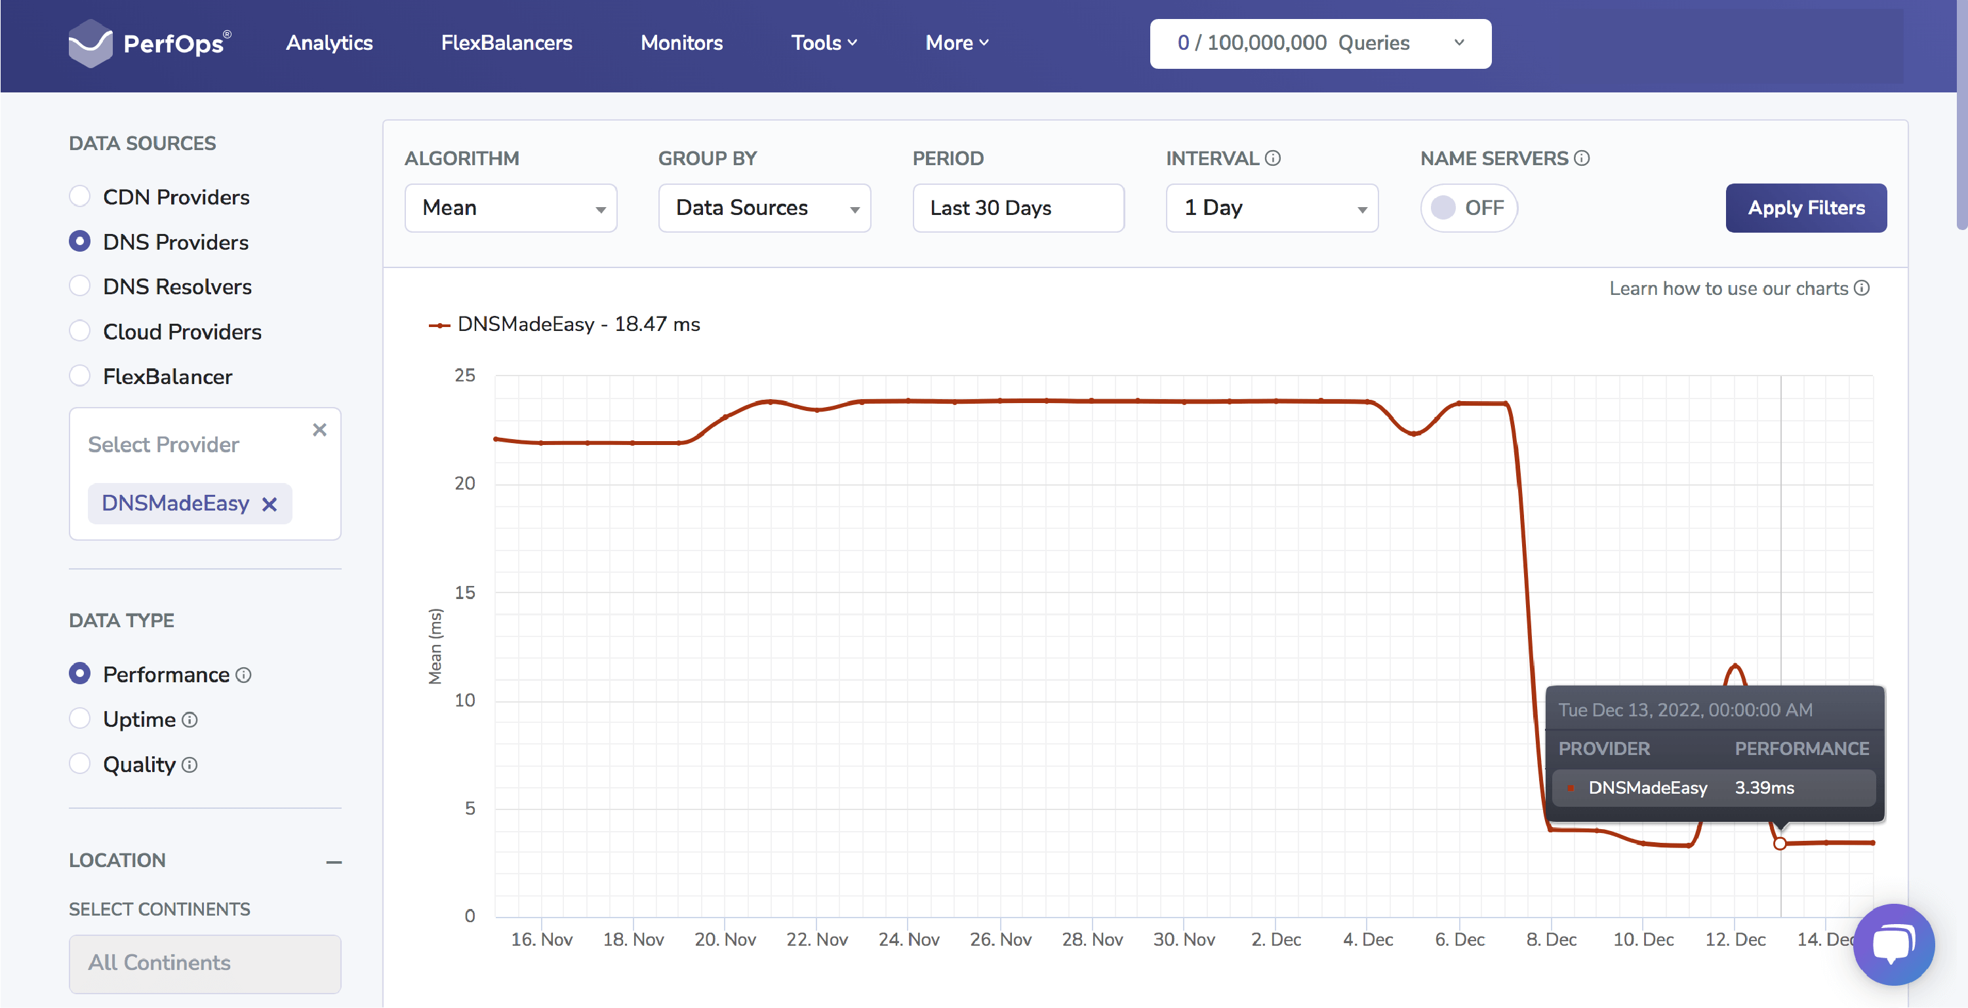Open the Group By dropdown
1968x1008 pixels.
764,208
